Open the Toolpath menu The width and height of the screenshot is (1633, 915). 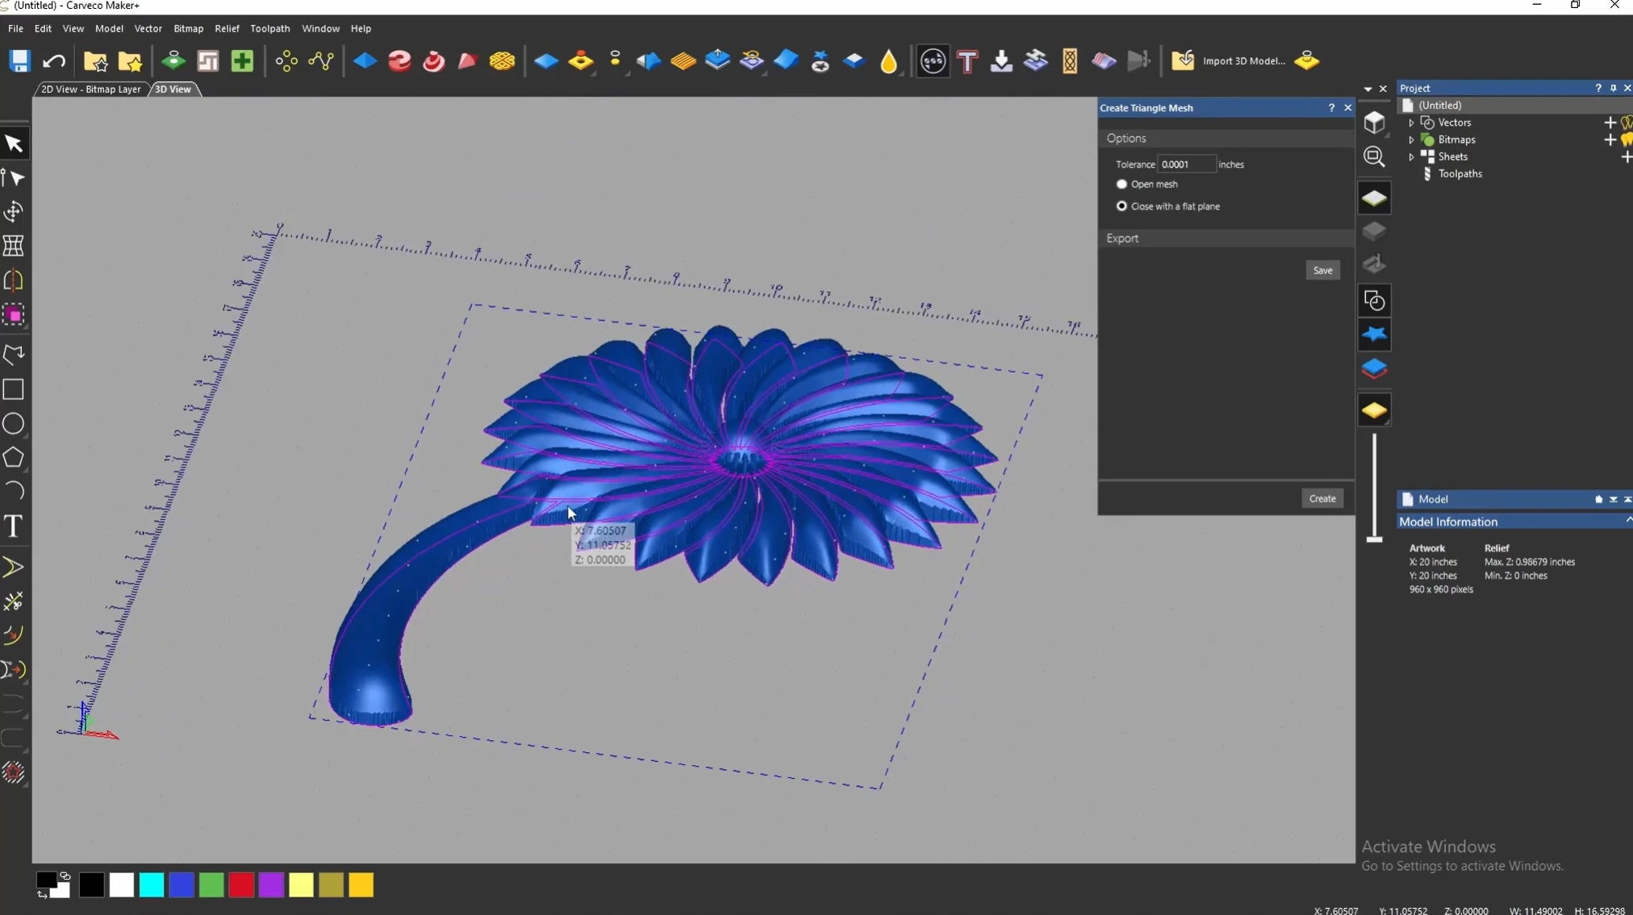tap(269, 28)
